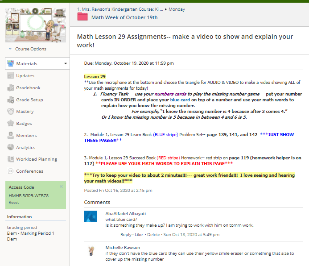Reply to AbaAlfadel Albayati's comment

[126, 235]
